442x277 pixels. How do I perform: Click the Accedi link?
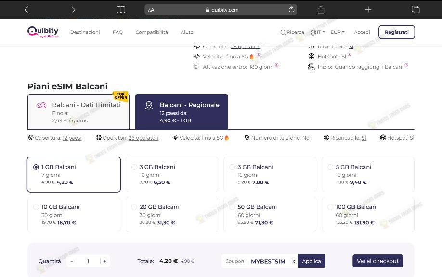click(362, 32)
